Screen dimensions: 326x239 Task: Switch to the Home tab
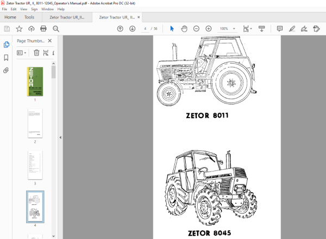pyautogui.click(x=10, y=17)
